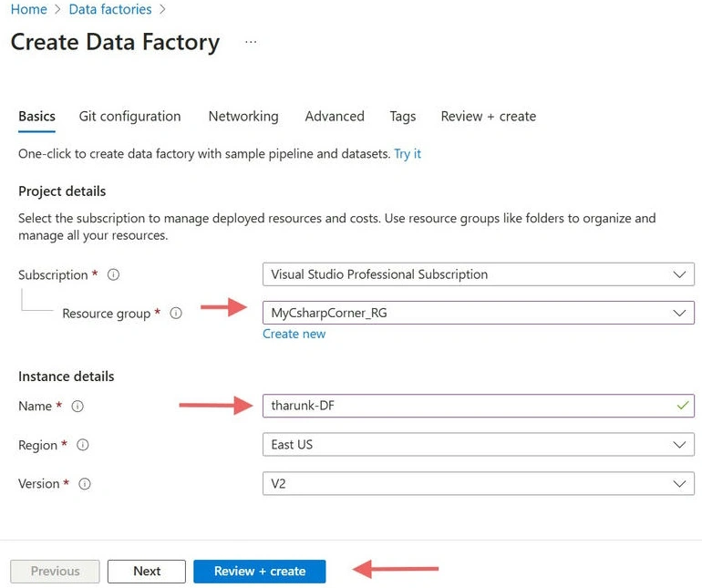The image size is (702, 588).
Task: Open the ellipsis menu beside Create Data Factory
Action: [251, 42]
